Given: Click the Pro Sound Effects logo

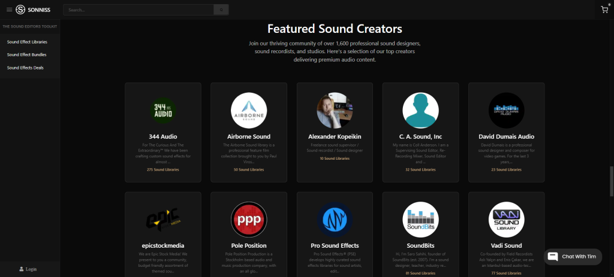Looking at the screenshot, I should click(x=335, y=220).
